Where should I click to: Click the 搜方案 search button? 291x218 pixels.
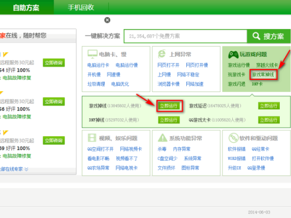coord(269,36)
